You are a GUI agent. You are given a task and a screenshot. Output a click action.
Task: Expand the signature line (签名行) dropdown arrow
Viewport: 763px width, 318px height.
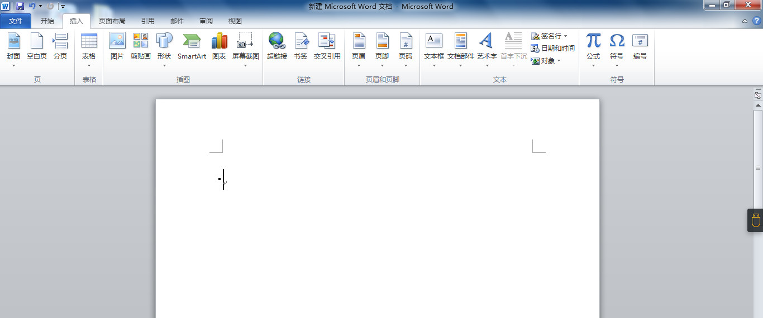pos(565,36)
